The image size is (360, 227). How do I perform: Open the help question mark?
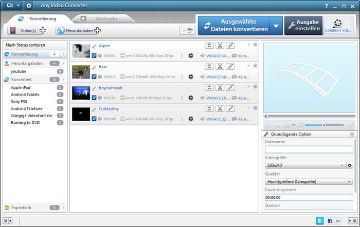[327, 6]
